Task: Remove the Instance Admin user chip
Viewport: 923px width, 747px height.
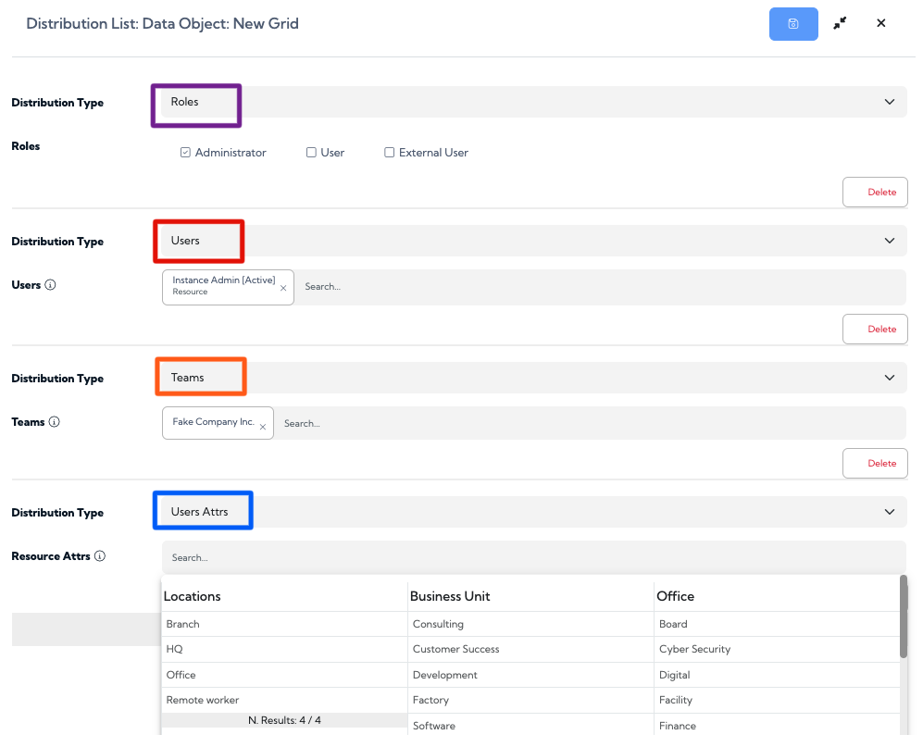Action: (x=283, y=288)
